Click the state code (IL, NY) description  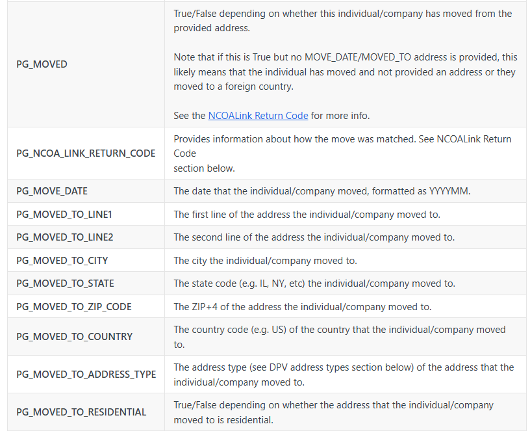(x=314, y=283)
